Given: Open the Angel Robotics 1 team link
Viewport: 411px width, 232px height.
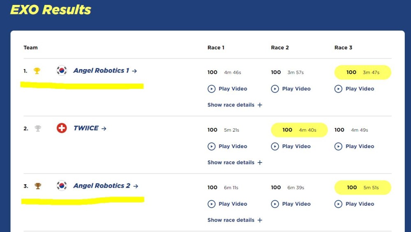Looking at the screenshot, I should point(105,71).
